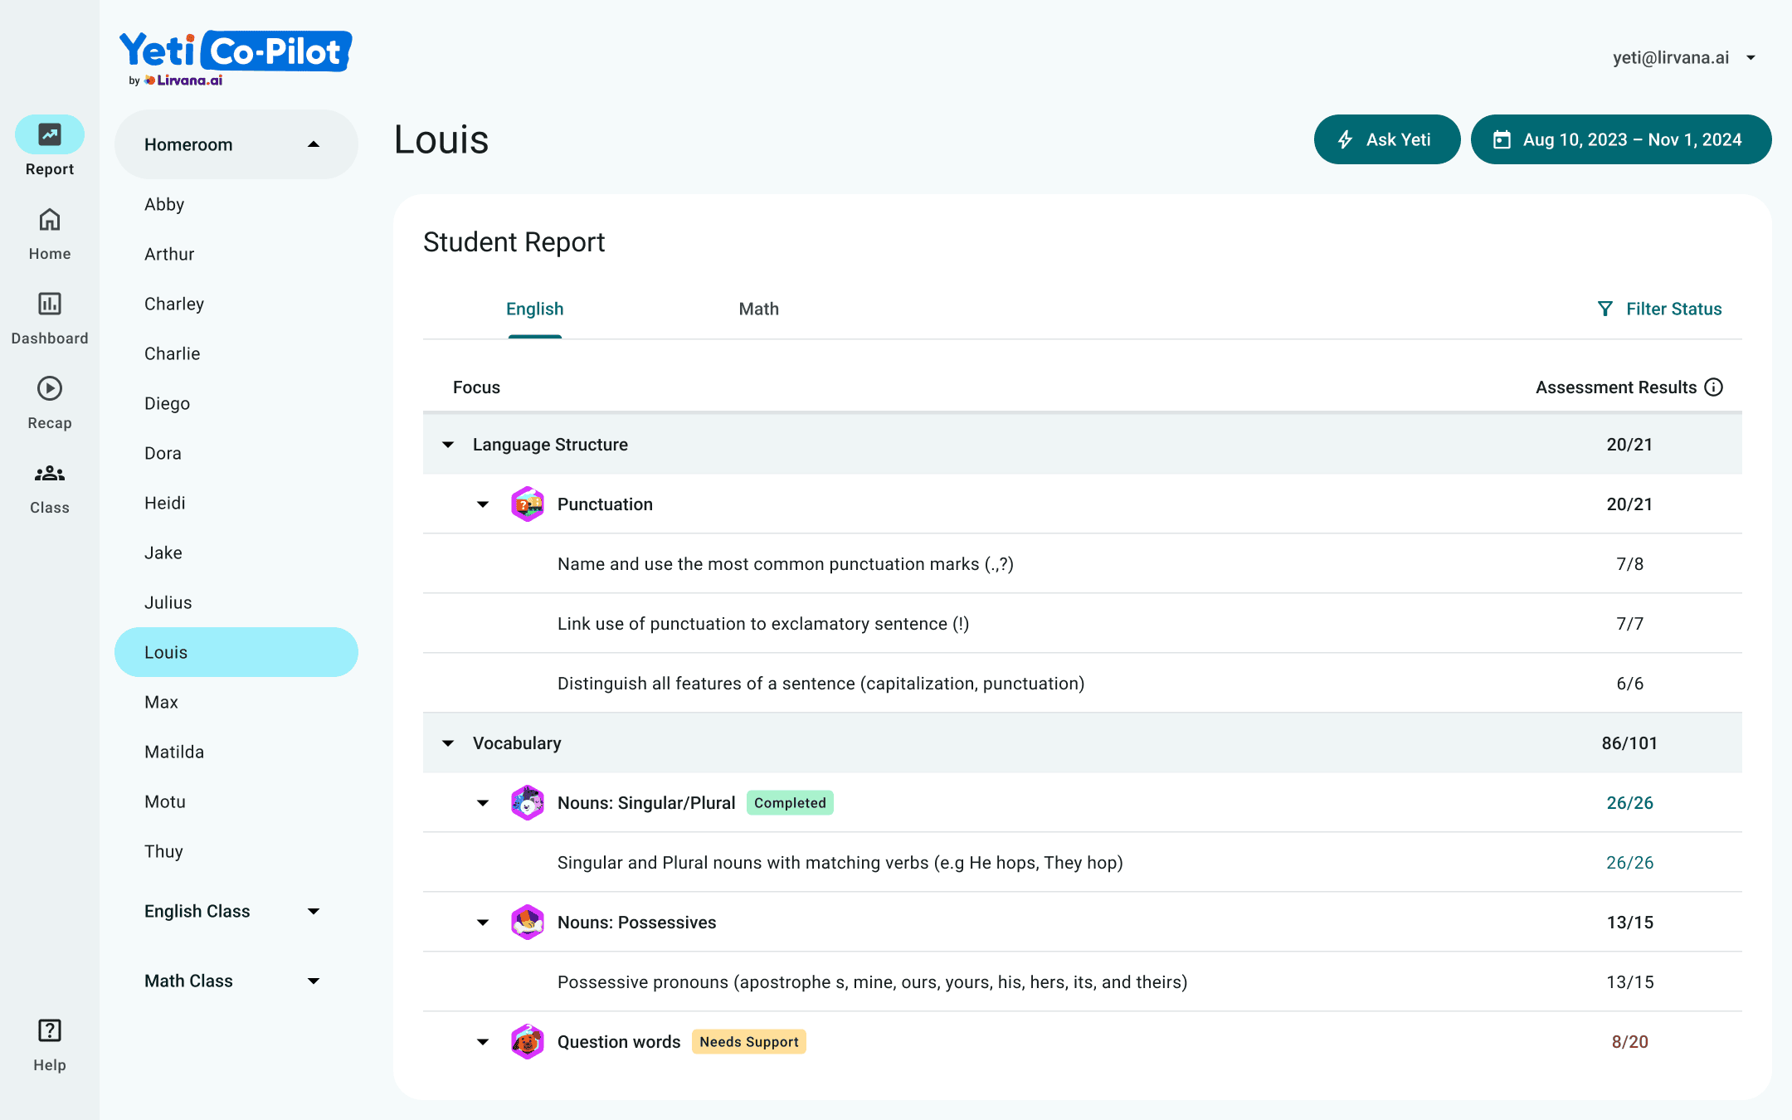
Task: Click the Question words badge icon
Action: (528, 1042)
